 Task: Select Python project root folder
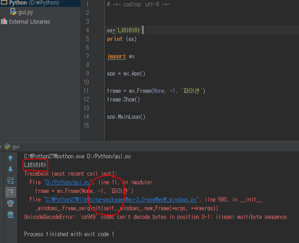point(34,3)
